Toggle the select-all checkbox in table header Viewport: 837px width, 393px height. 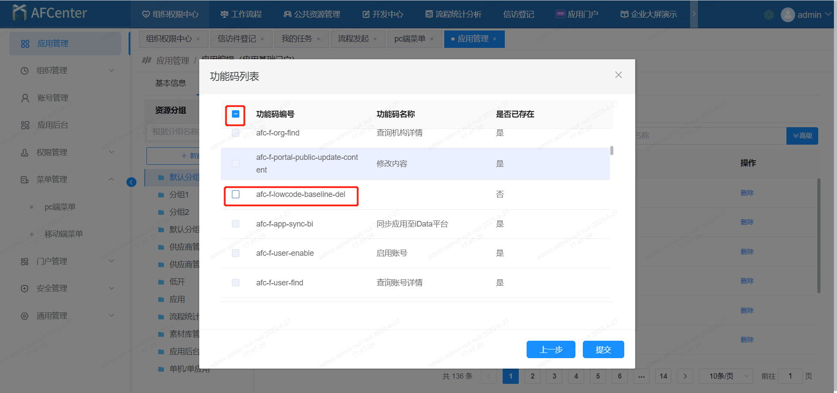point(235,114)
